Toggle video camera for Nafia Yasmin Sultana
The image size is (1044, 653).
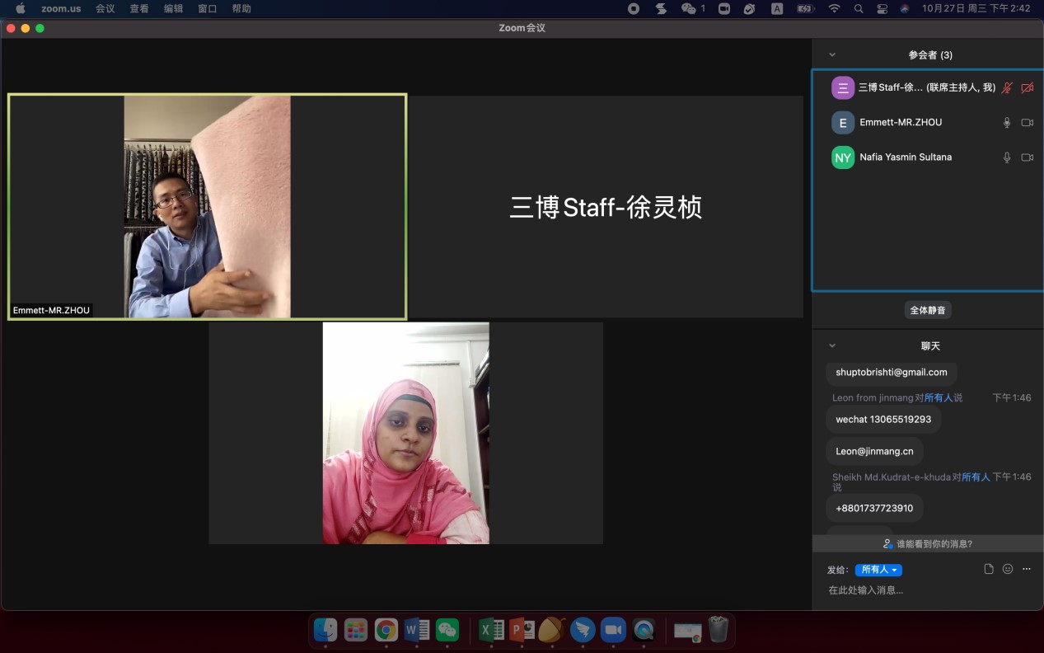coord(1027,157)
